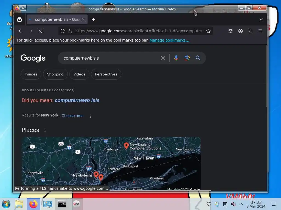
Task: Open terminal from taskbar
Action: pyautogui.click(x=62, y=204)
